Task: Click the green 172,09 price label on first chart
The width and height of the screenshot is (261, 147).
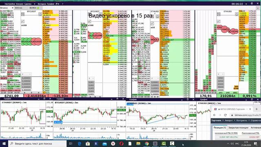Action: 49,111
